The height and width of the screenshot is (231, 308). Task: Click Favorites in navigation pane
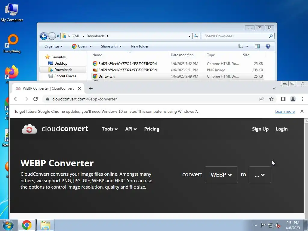[x=58, y=57]
